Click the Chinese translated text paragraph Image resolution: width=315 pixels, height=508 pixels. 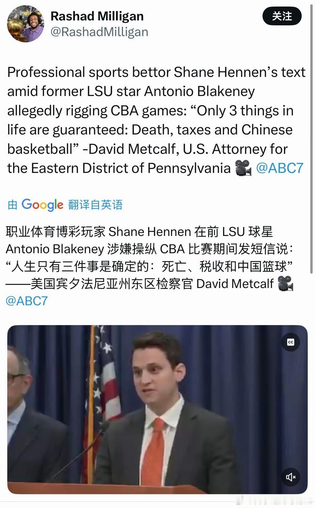149,266
